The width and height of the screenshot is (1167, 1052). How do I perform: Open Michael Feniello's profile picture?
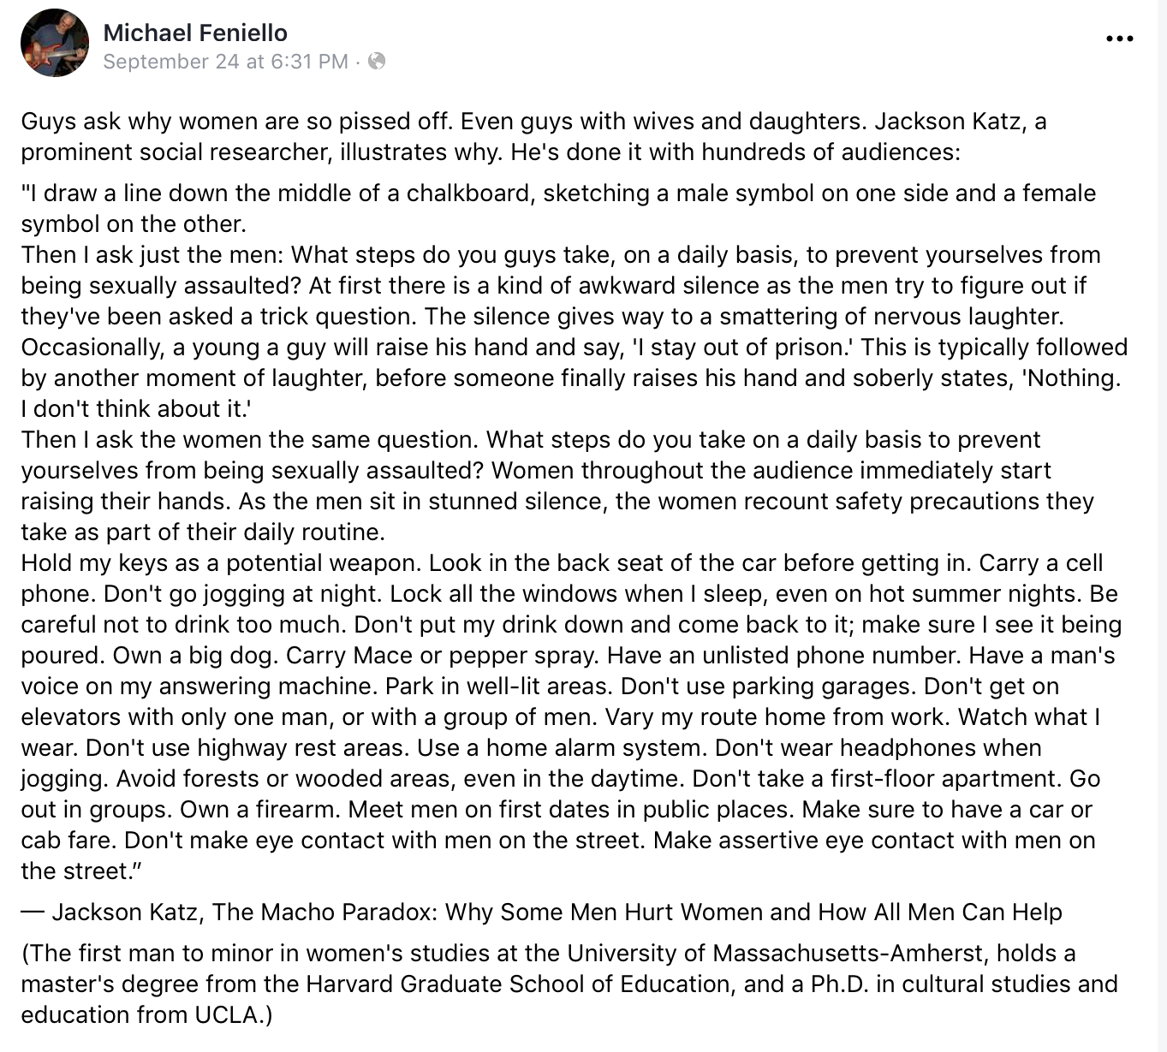(55, 43)
